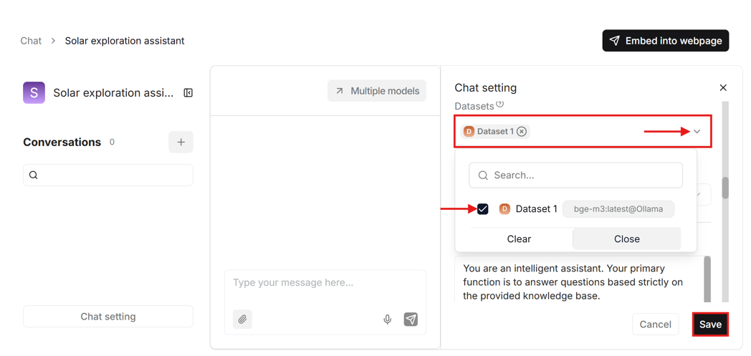Click the send message paper plane icon
This screenshot has width=751, height=356.
click(411, 319)
